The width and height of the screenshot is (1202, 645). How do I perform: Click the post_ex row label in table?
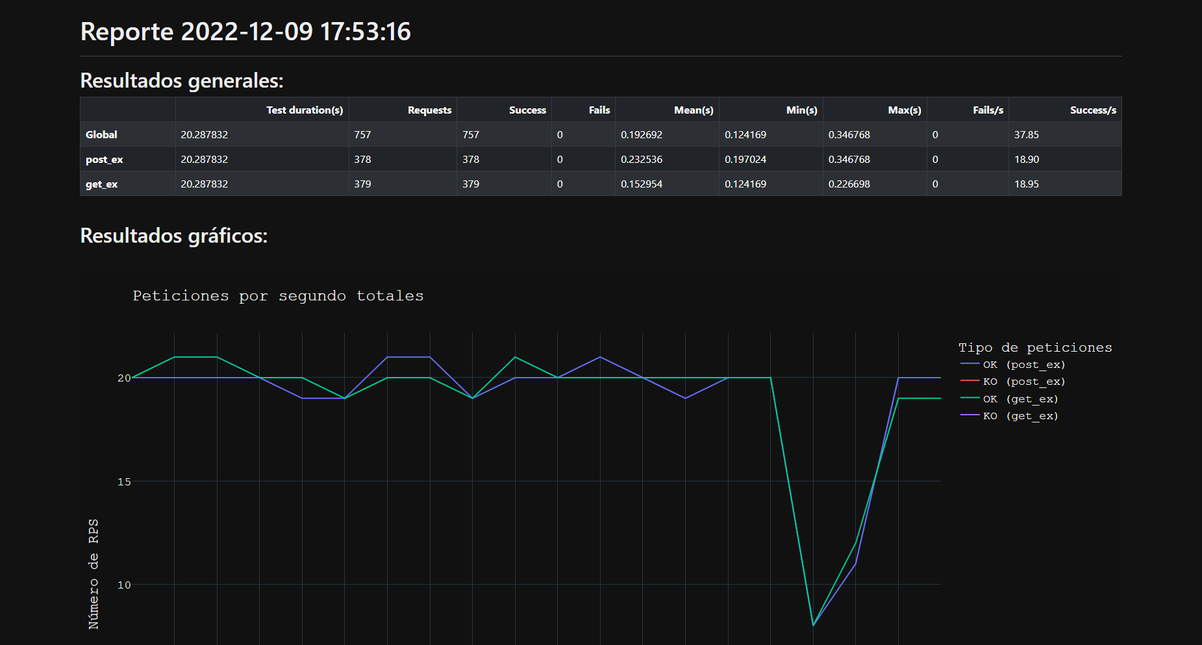104,160
